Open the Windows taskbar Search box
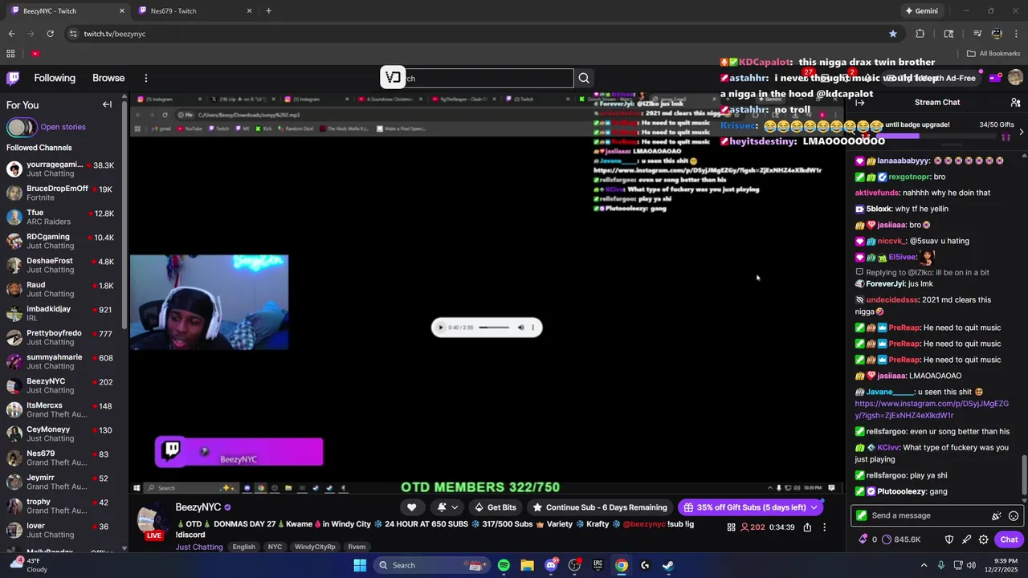The height and width of the screenshot is (578, 1028). click(x=431, y=565)
